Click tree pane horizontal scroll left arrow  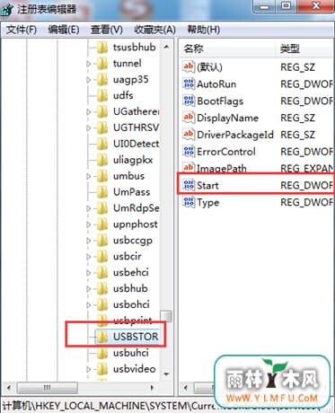9,388
